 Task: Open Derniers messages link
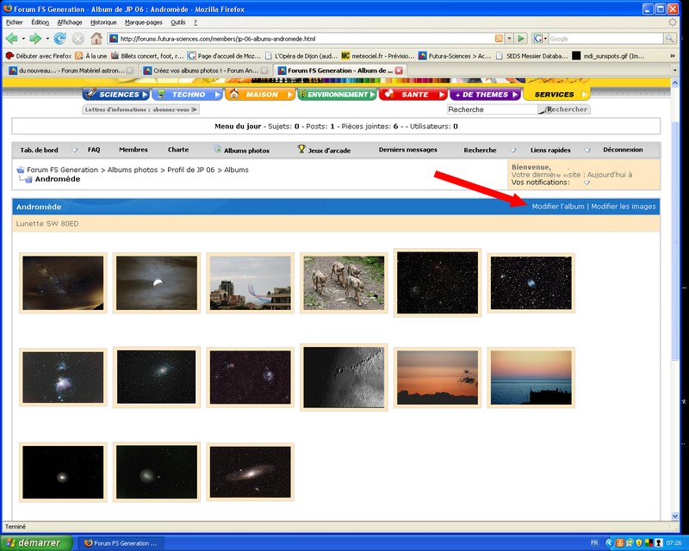coord(407,150)
